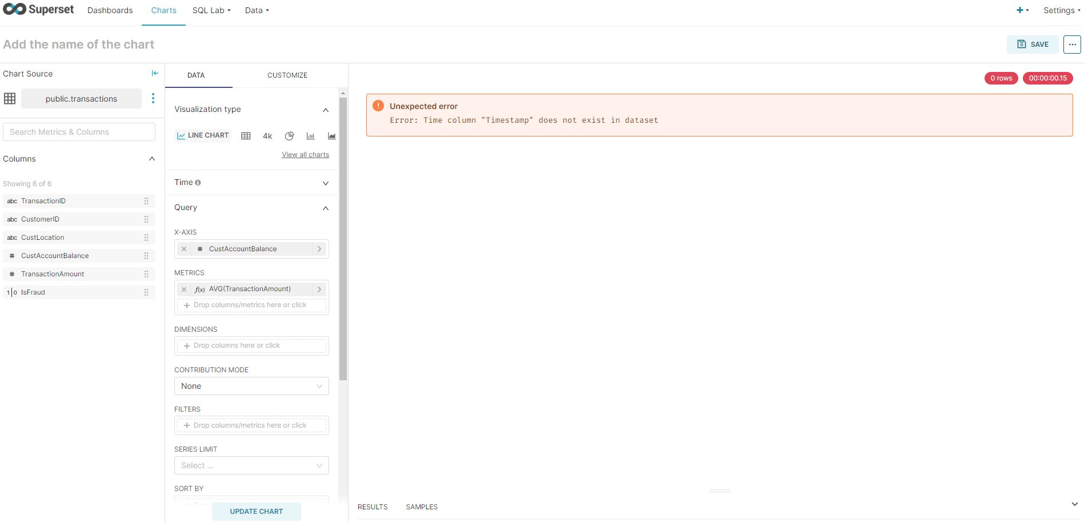Image resolution: width=1084 pixels, height=523 pixels.
Task: Remove AVG(TransactionAmount) metric
Action: click(x=184, y=289)
